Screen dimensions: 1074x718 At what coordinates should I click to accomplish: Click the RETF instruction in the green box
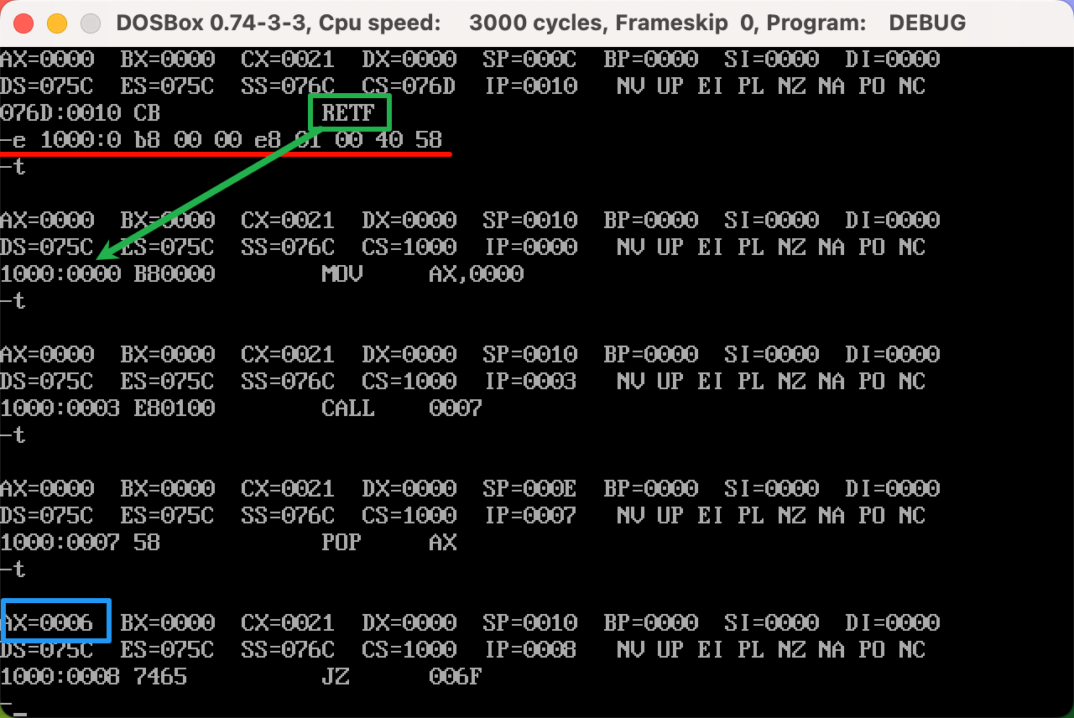pyautogui.click(x=350, y=112)
